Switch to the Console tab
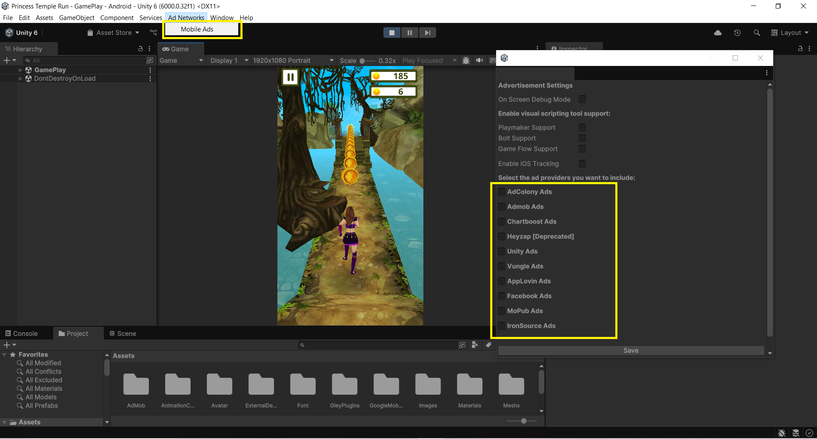 point(22,334)
